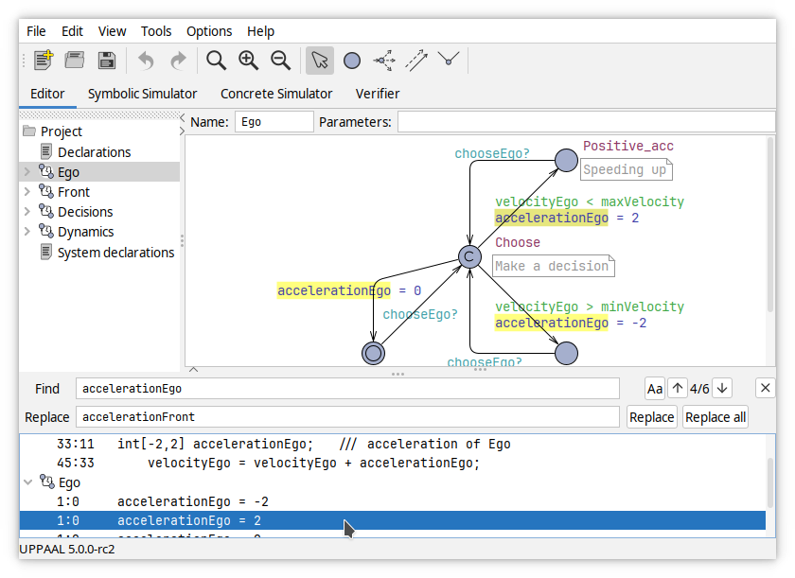Click the Make a decision comment box
The image size is (795, 578).
pyautogui.click(x=554, y=266)
